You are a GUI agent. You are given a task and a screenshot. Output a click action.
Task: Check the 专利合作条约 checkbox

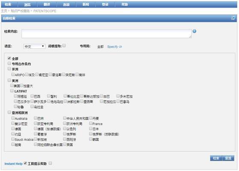click(x=9, y=63)
